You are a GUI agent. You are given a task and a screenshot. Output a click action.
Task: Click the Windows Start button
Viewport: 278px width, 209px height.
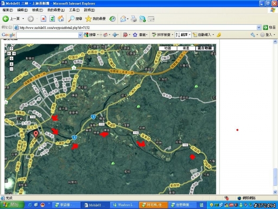(x=12, y=205)
